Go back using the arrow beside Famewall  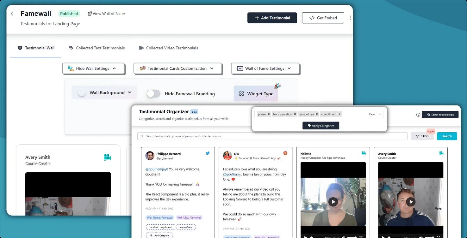point(12,14)
